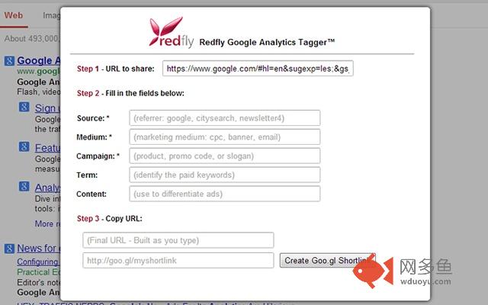Viewport: 488px width, 305px height.
Task: Open the Google A... result title link
Action: 39,61
